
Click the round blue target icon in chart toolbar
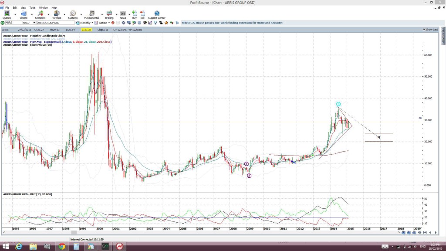(x=123, y=23)
